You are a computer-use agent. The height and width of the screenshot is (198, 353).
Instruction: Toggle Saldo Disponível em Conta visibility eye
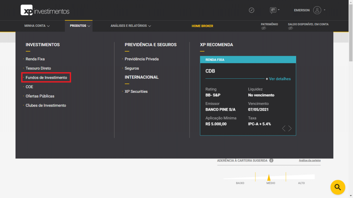290,28
